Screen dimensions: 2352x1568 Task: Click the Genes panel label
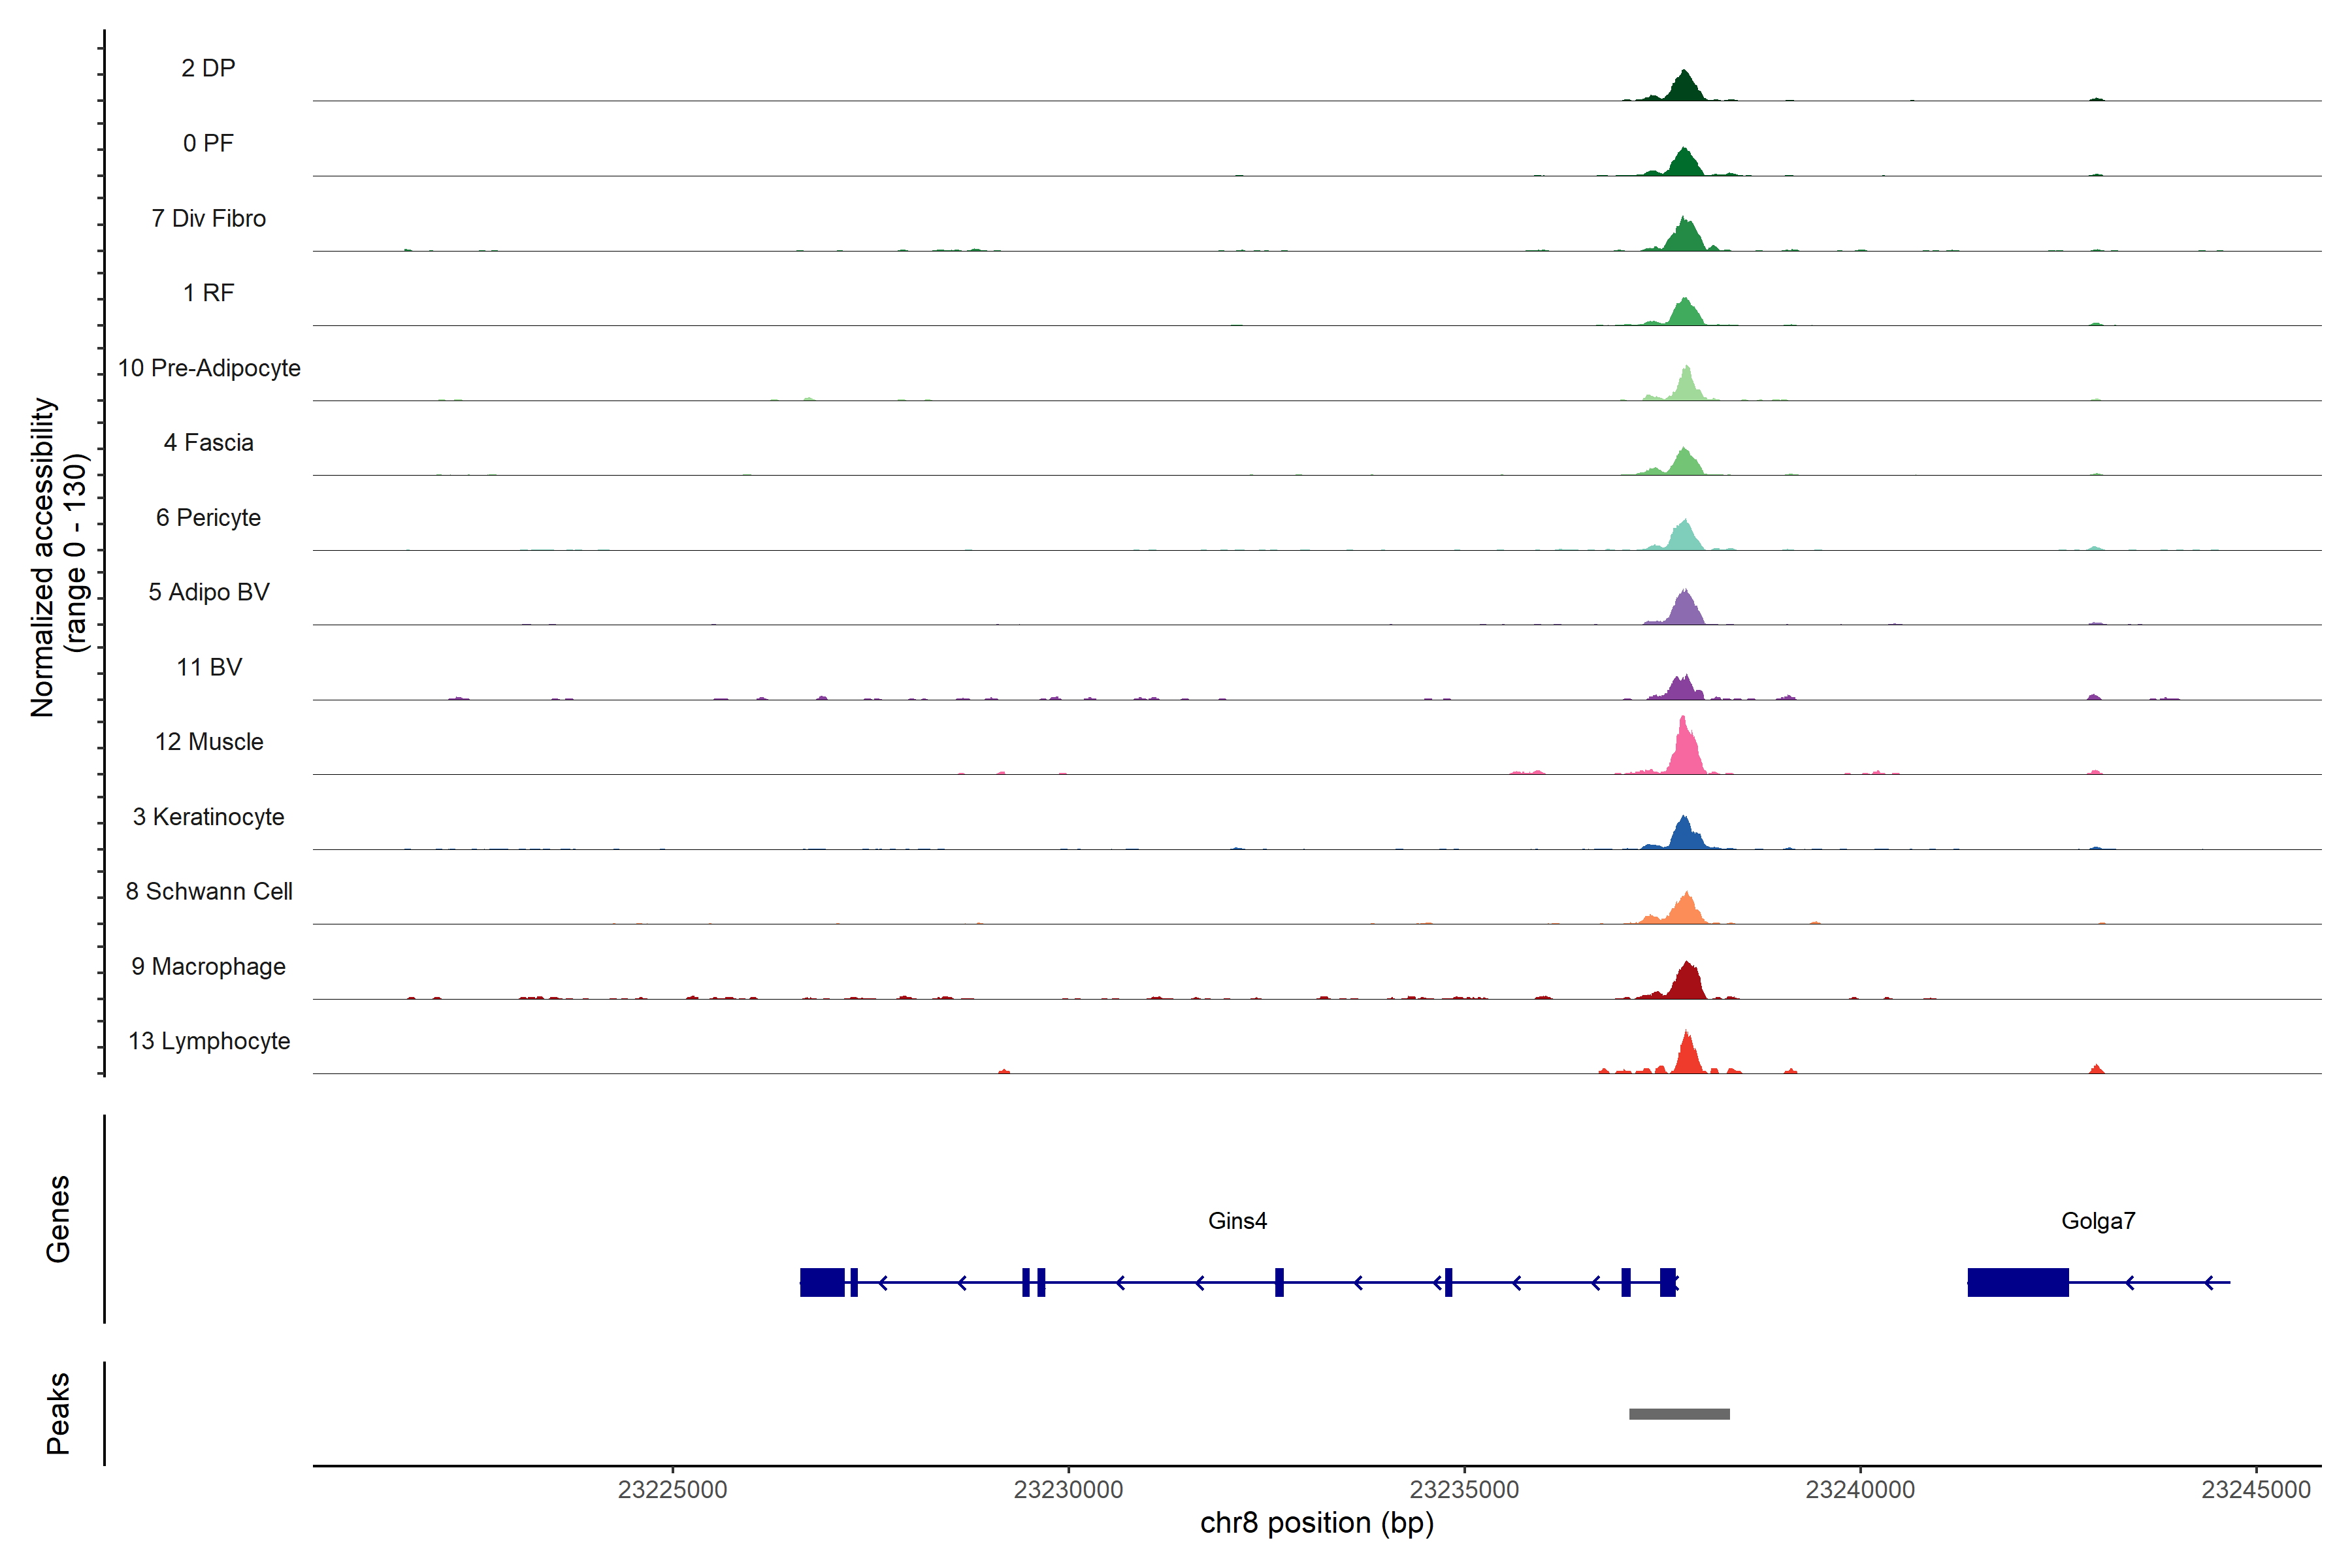58,1219
